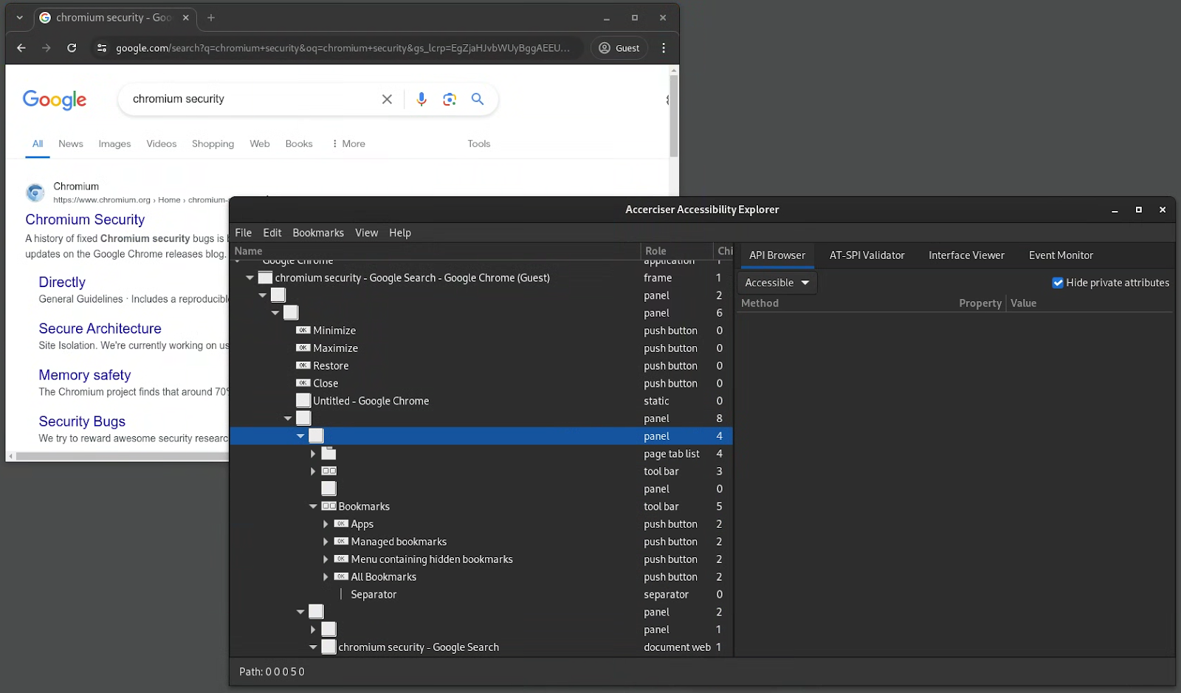Open the Chromium Security result link
The width and height of the screenshot is (1181, 693).
85,219
